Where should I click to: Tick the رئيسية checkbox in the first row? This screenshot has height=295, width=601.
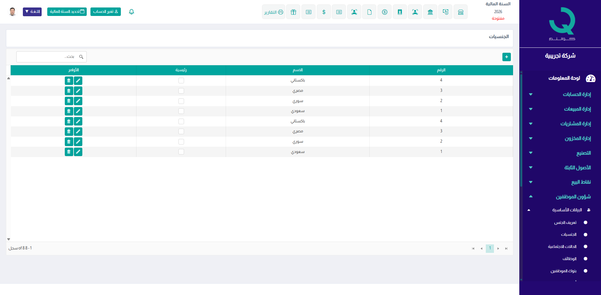(x=181, y=81)
